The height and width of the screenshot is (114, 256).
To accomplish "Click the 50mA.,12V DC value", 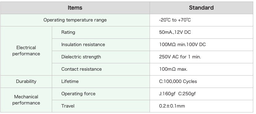I will click(x=175, y=32).
